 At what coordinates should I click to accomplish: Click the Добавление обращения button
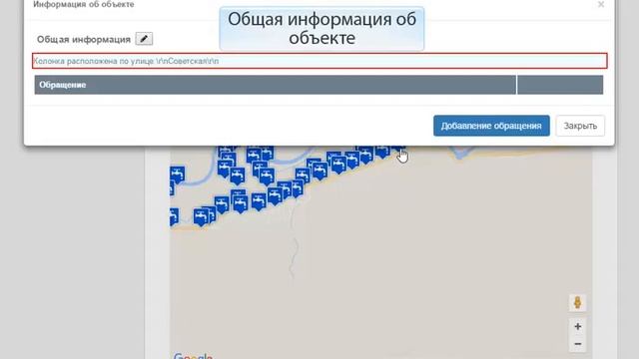[491, 126]
